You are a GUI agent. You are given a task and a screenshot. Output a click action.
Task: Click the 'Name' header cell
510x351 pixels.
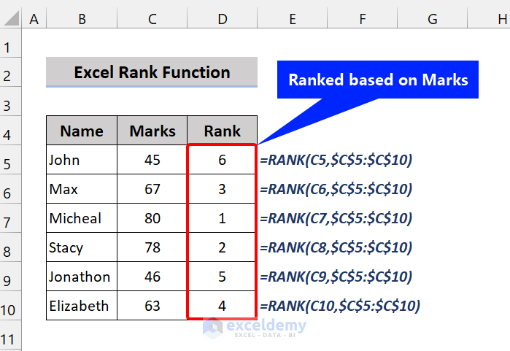(82, 131)
